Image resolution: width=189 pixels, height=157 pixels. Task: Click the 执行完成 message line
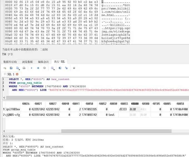pos(9,136)
